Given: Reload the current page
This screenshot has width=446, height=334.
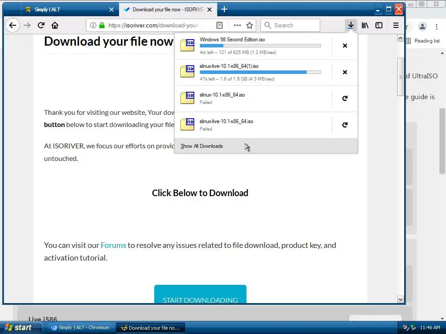Looking at the screenshot, I should point(41,25).
